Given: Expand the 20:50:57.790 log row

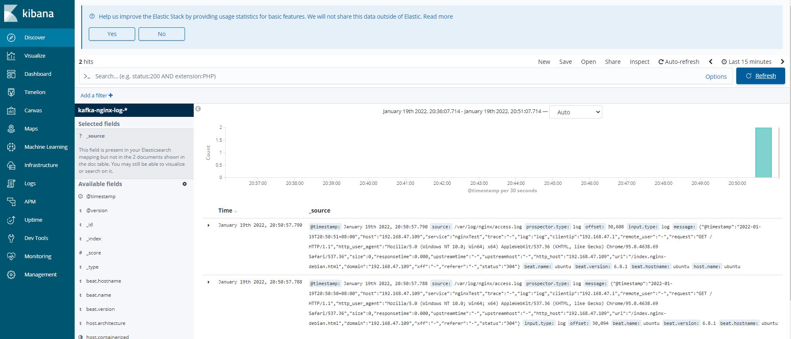Looking at the screenshot, I should pyautogui.click(x=209, y=225).
